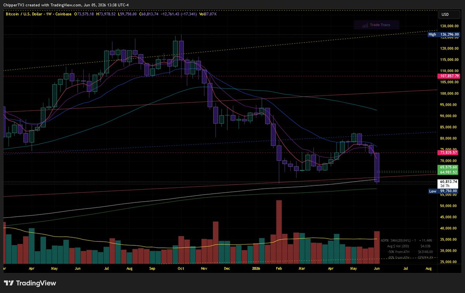
Task: Click the 50,000.00 price axis label
Action: pyautogui.click(x=449, y=206)
